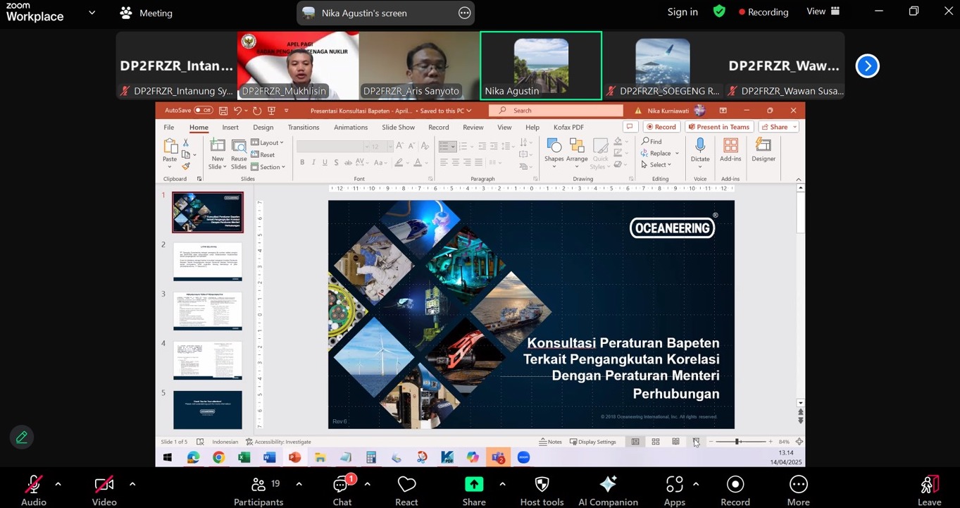
Task: Click the Reuse Slides icon
Action: [239, 146]
